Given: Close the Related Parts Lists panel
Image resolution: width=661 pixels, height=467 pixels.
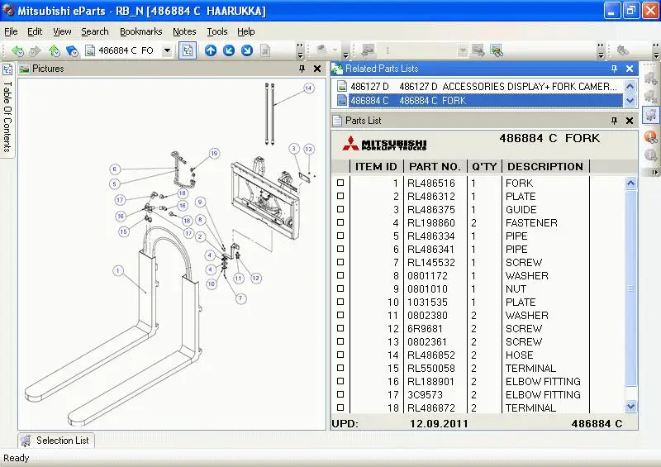Looking at the screenshot, I should (630, 69).
